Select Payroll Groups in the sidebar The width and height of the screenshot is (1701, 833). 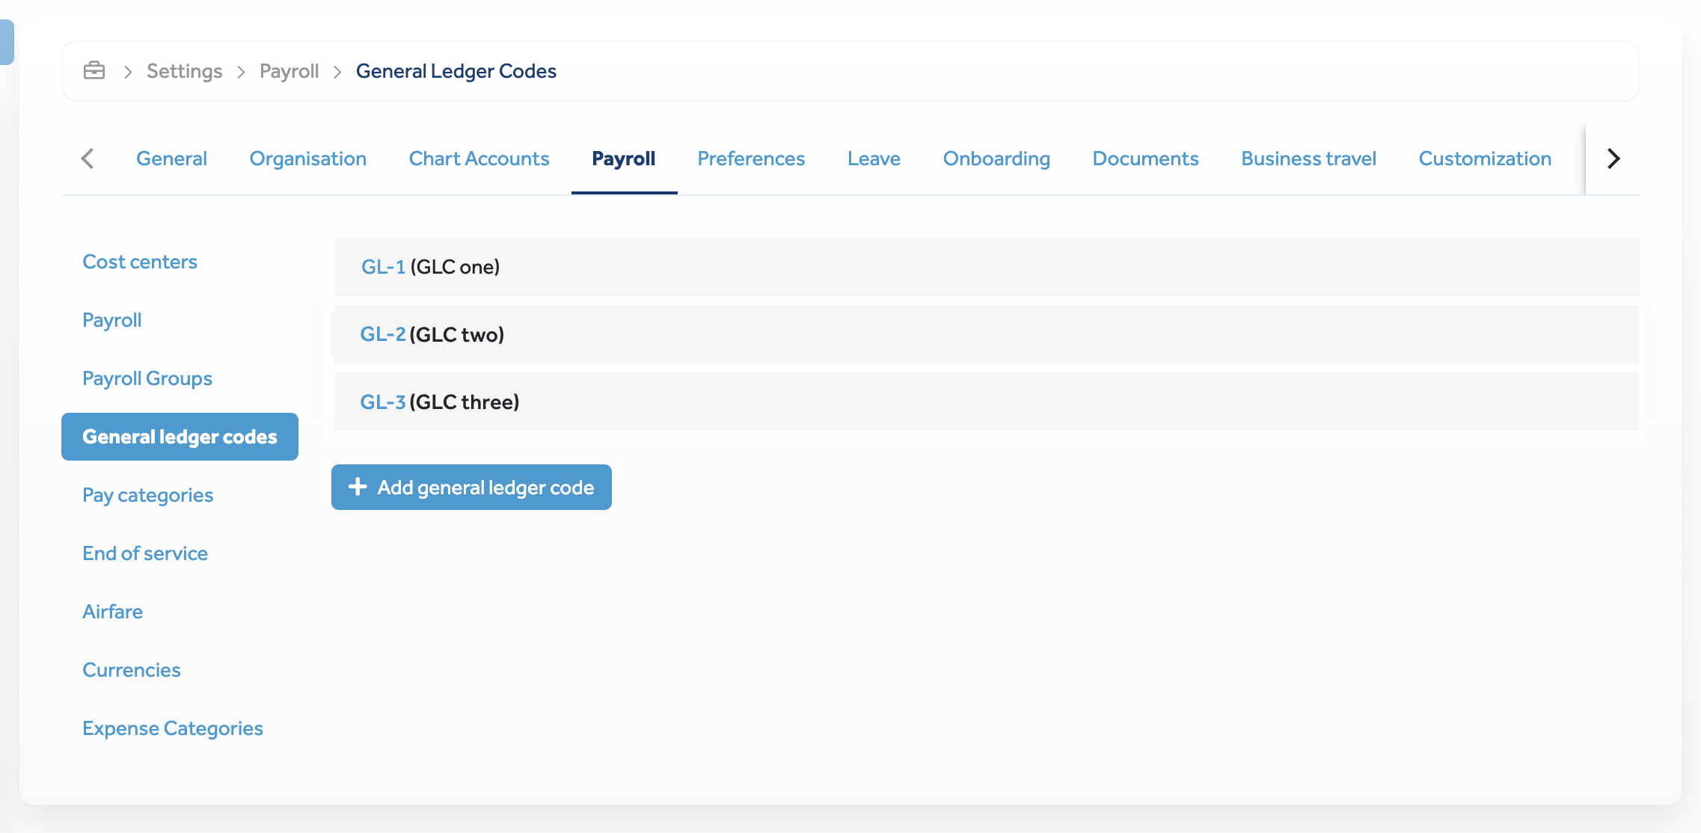tap(147, 378)
